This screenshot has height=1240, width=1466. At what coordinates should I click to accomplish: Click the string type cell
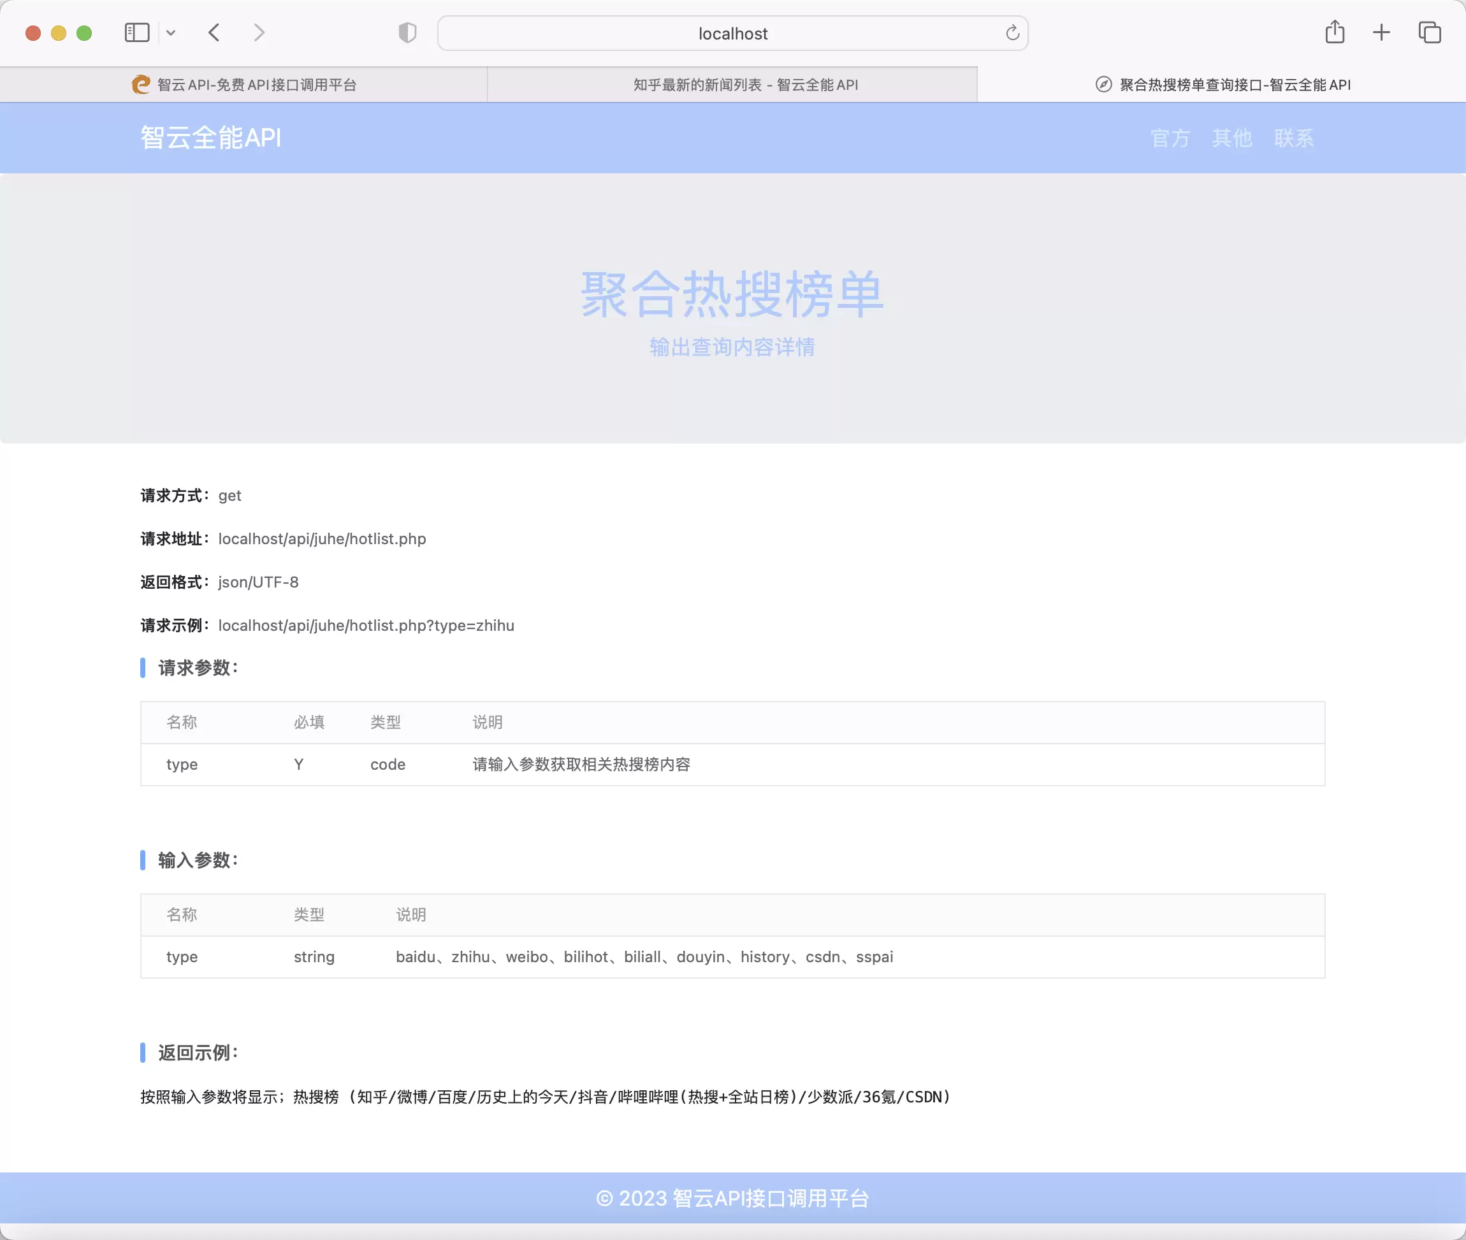[314, 958]
